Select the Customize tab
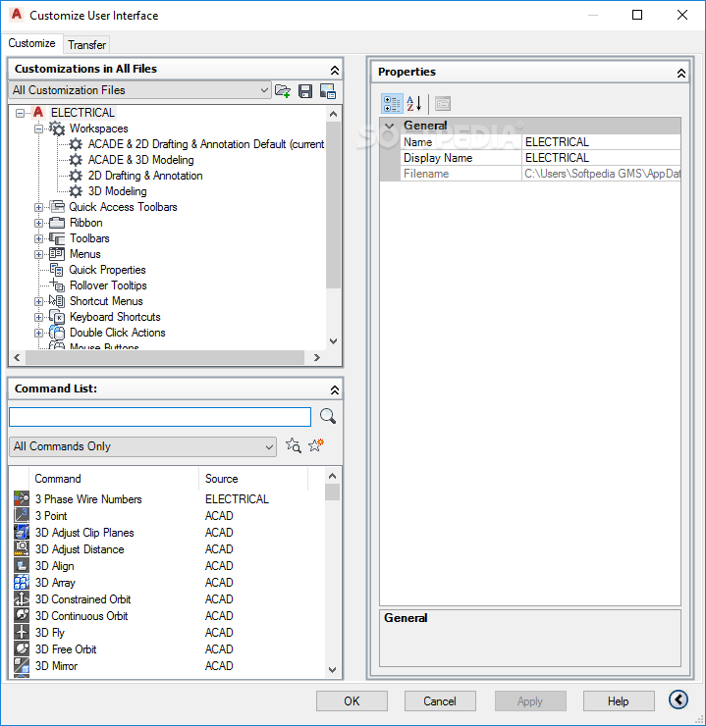 coord(31,43)
